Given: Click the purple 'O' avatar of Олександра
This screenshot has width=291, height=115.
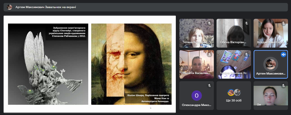Looking at the screenshot, I should coord(196,95).
